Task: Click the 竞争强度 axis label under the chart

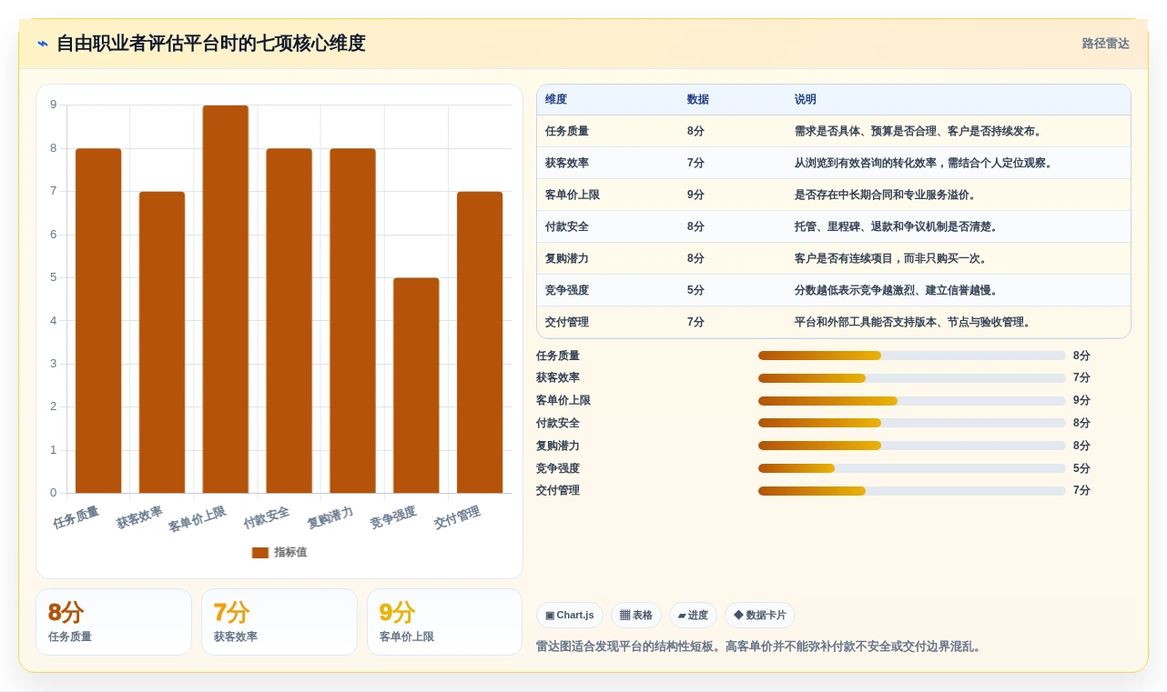Action: pyautogui.click(x=393, y=517)
